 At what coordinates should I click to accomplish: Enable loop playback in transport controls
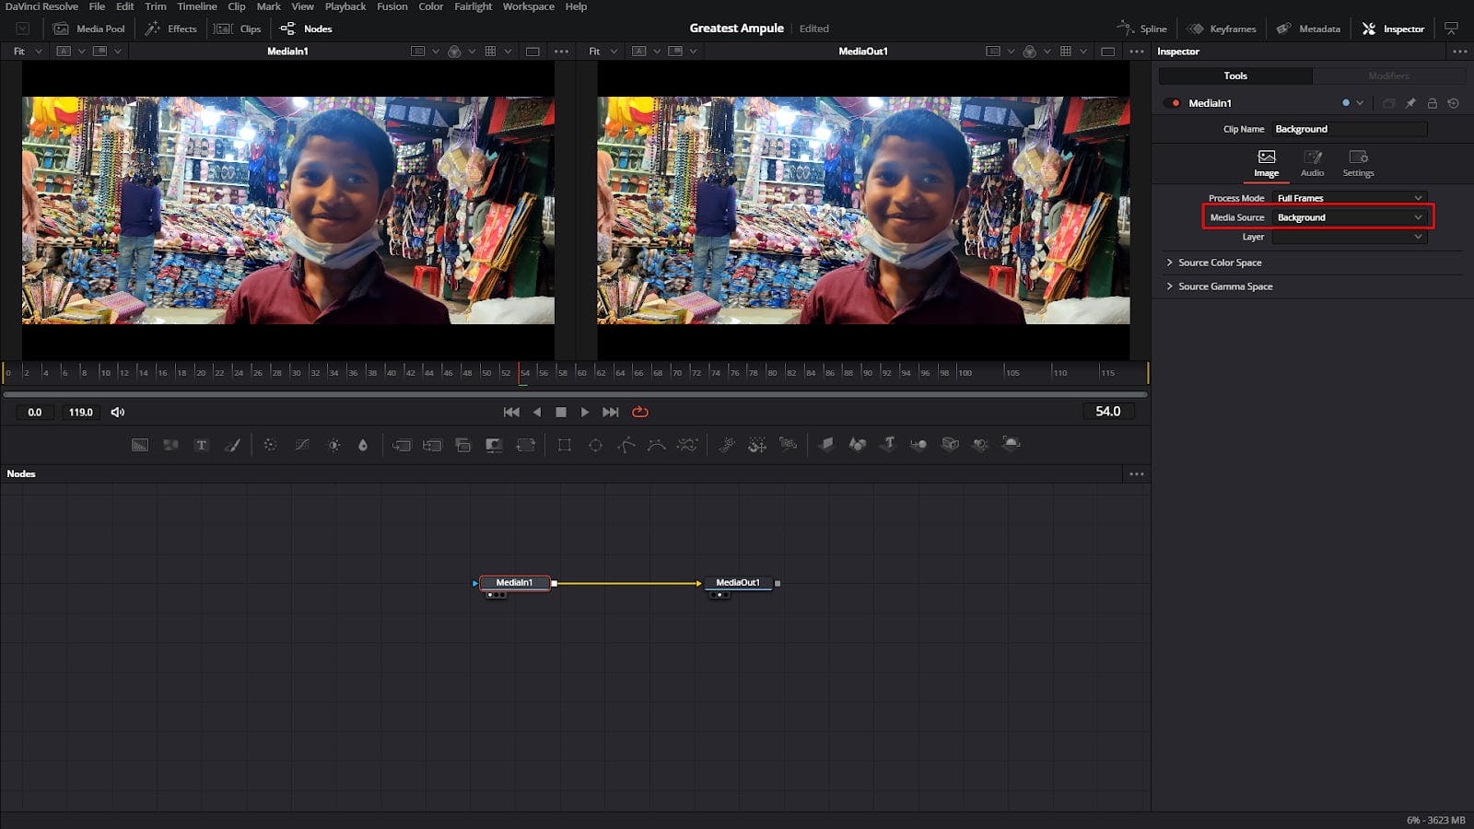tap(639, 412)
